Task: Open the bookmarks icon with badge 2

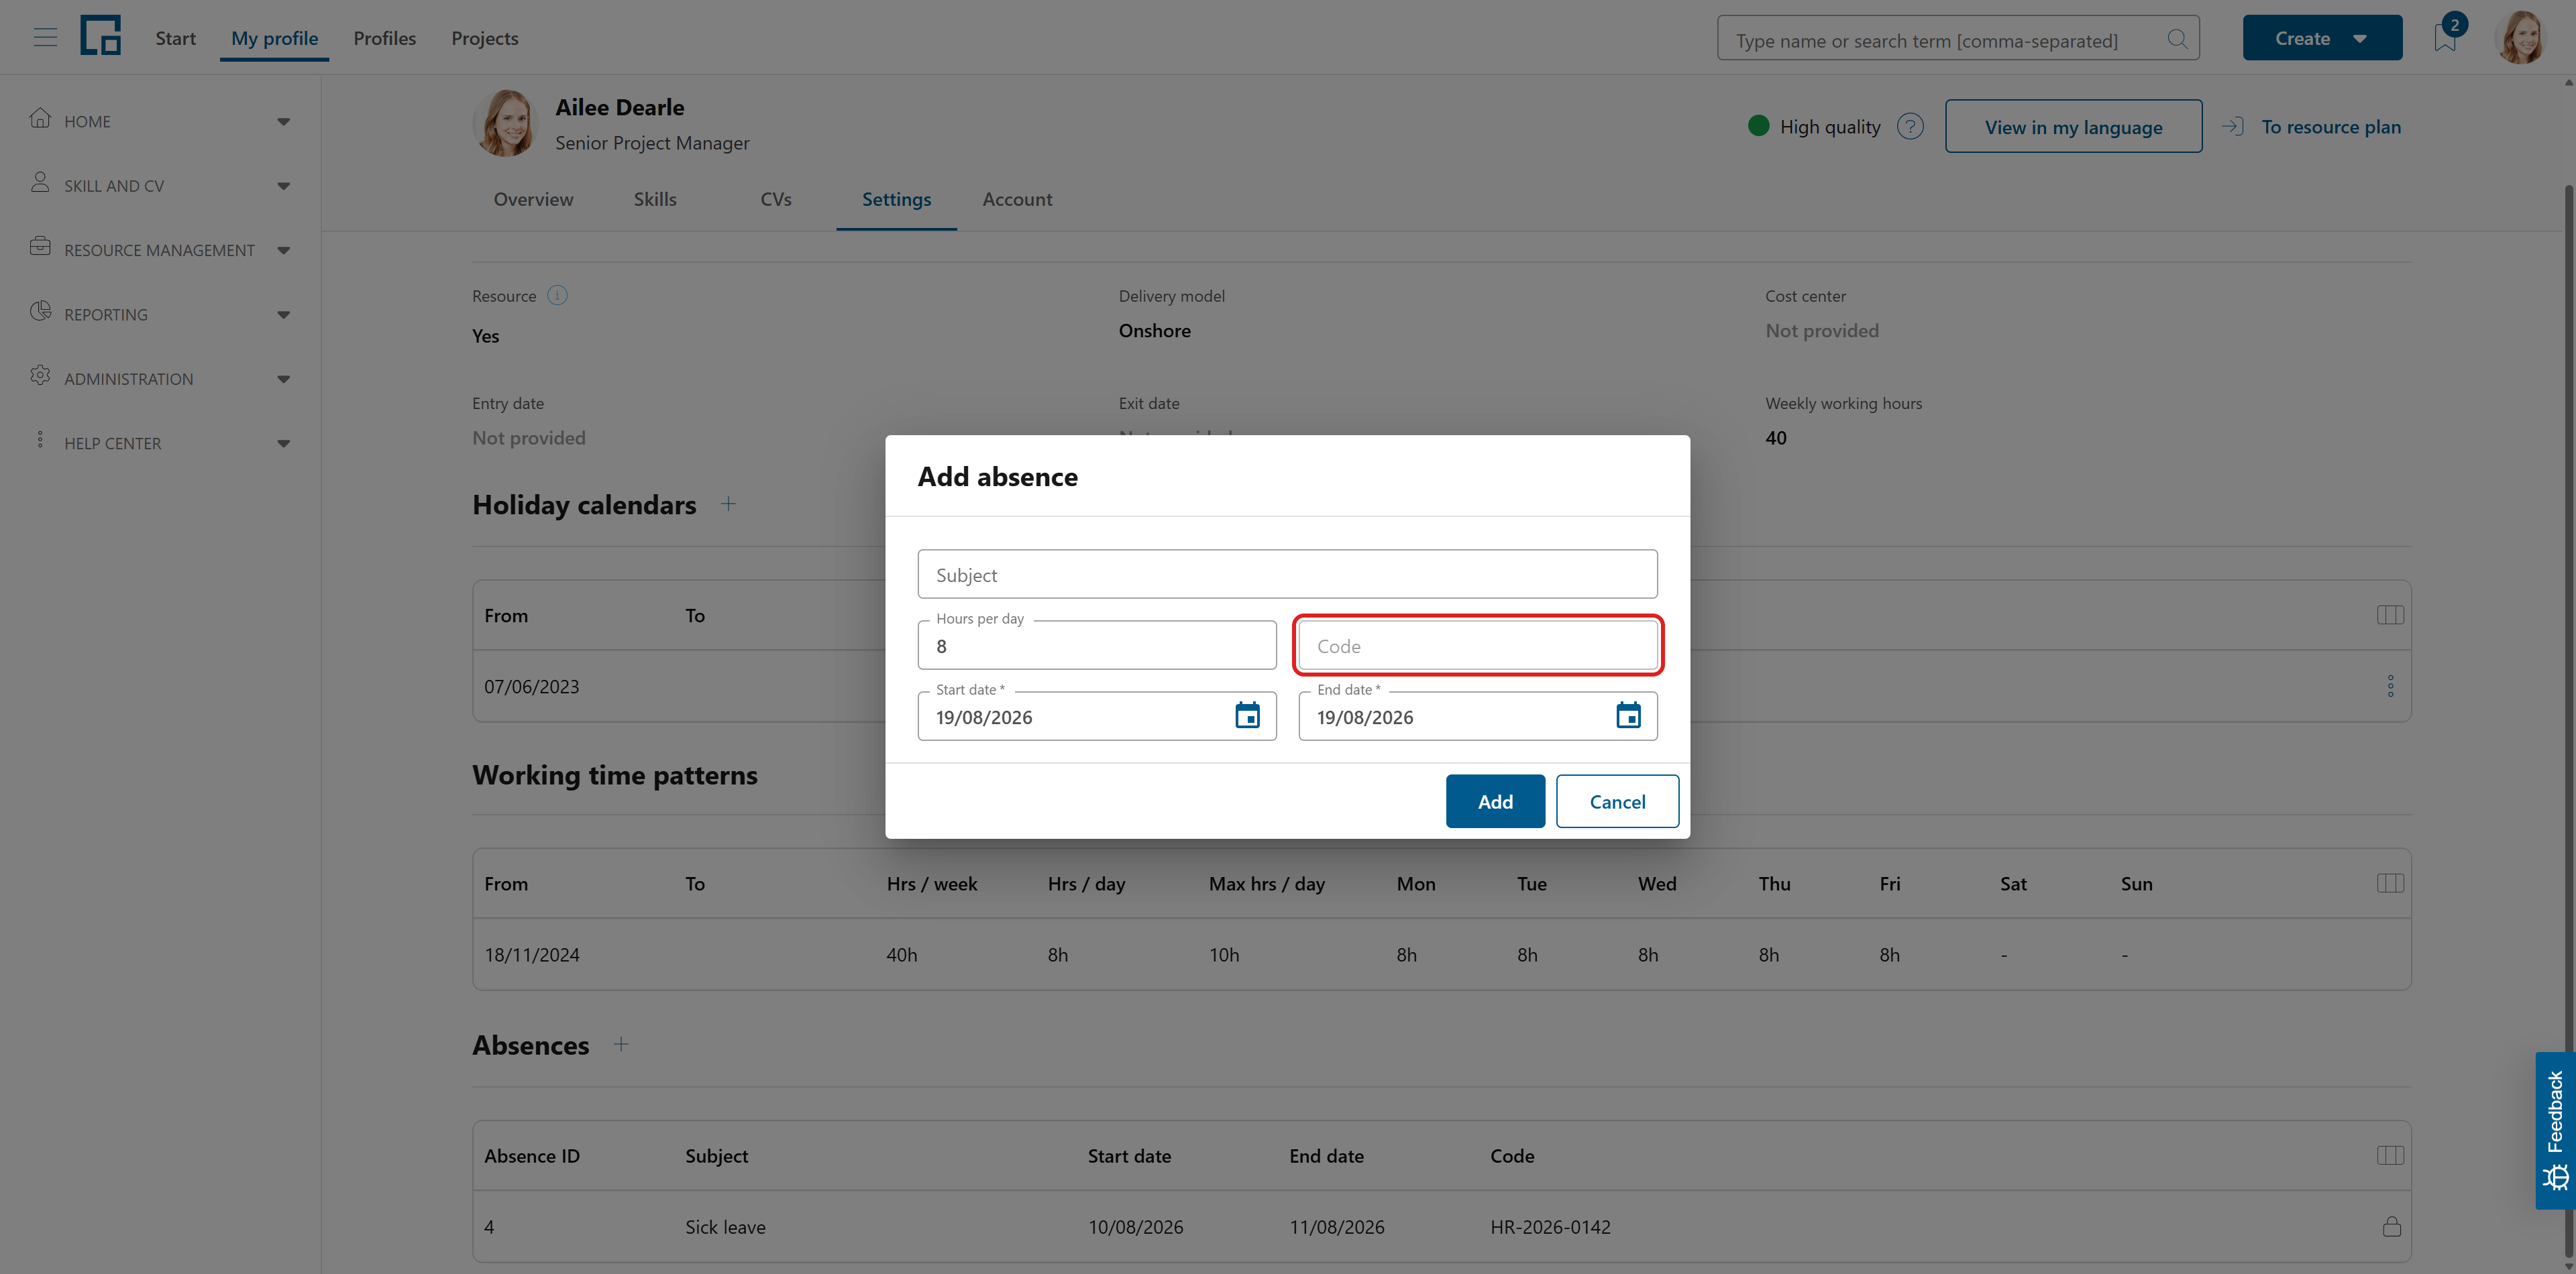Action: pos(2445,38)
